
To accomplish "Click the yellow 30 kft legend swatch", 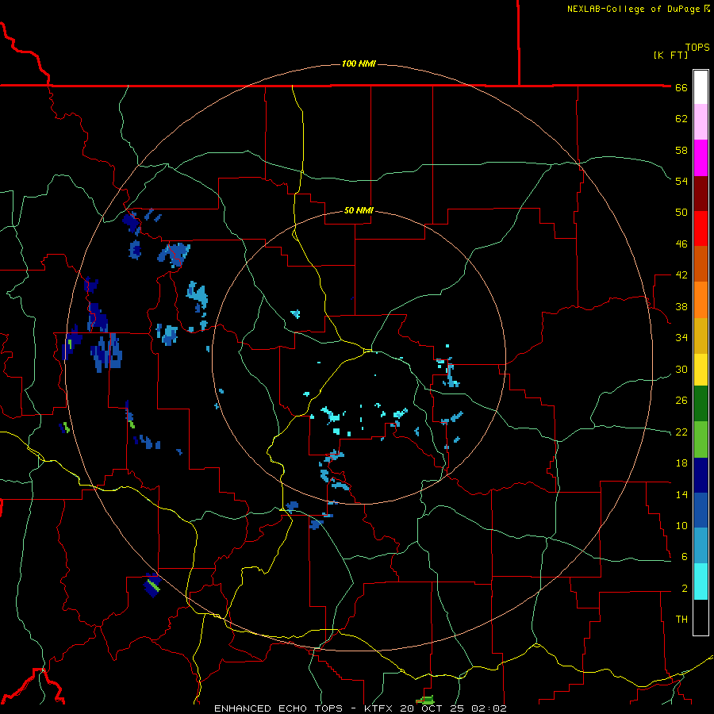I will (x=701, y=370).
